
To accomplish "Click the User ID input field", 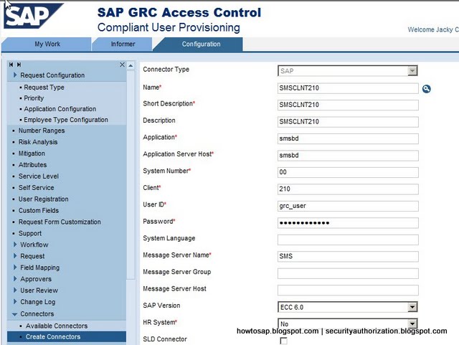I will coord(348,206).
